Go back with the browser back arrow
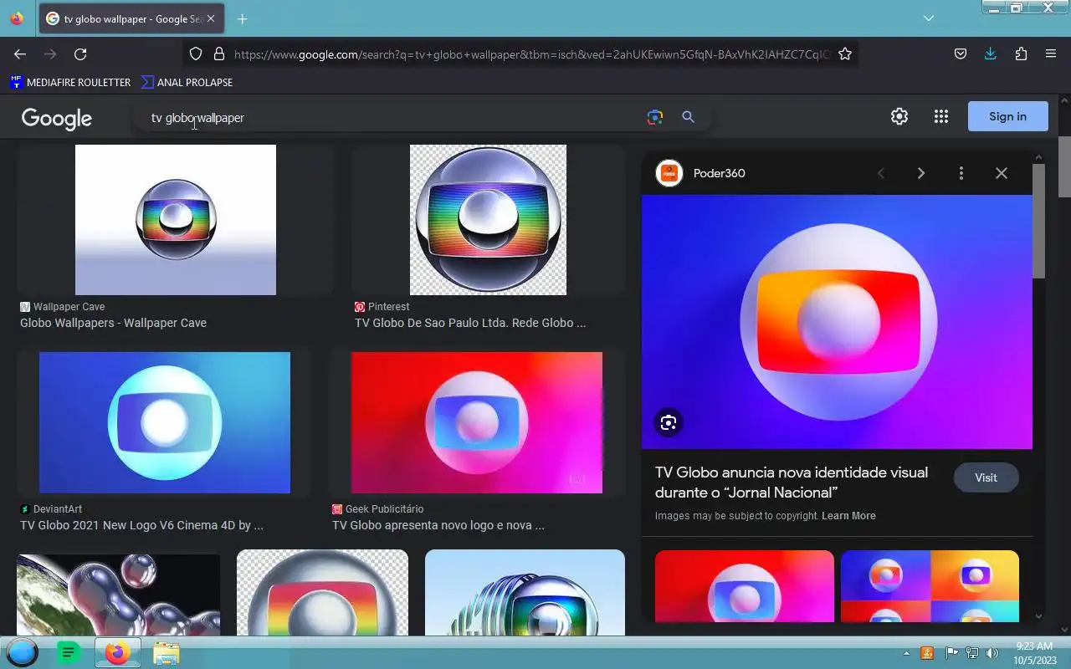The width and height of the screenshot is (1071, 669). [x=20, y=54]
